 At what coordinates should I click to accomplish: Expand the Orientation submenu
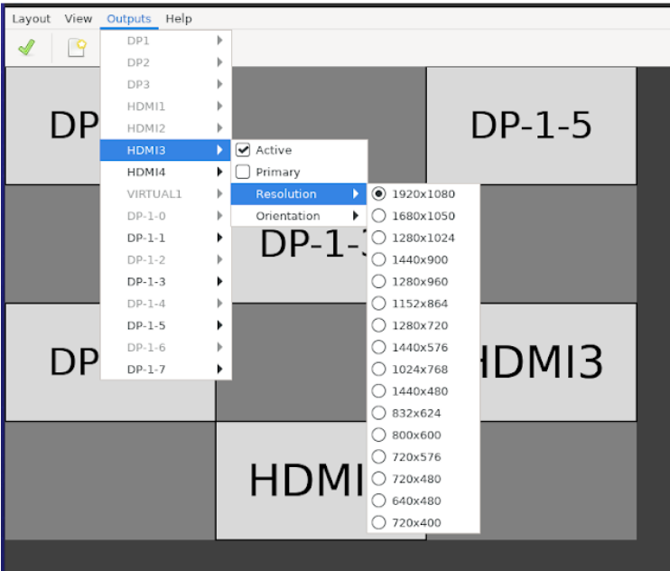[x=298, y=216]
